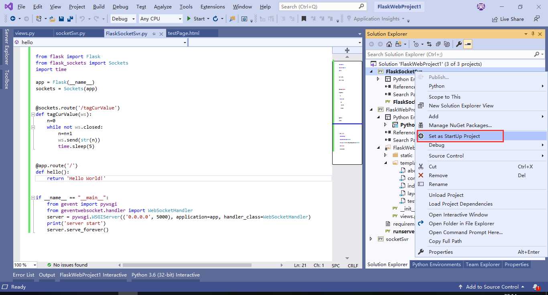Viewport: 548px width, 295px height.
Task: Click the New Solution Explorer View icon
Action: pyautogui.click(x=421, y=105)
